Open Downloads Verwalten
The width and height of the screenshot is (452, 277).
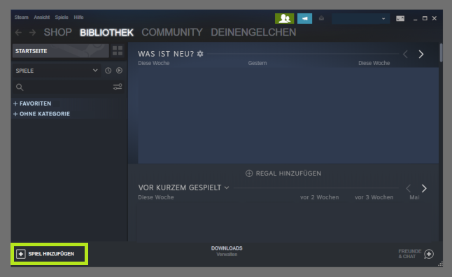click(x=227, y=251)
